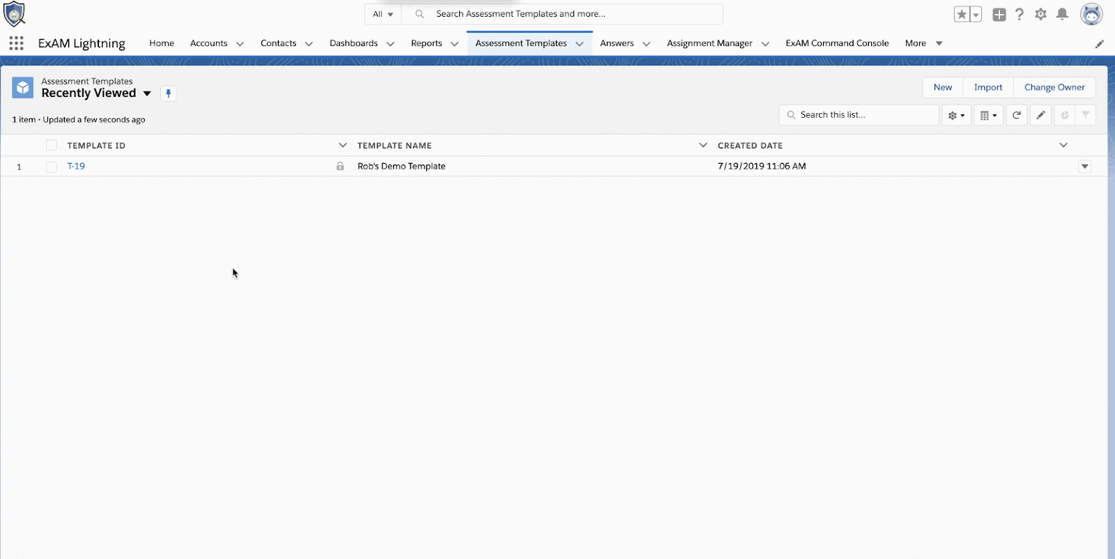Open the Template Name column menu chevron
1115x559 pixels.
[x=703, y=145]
